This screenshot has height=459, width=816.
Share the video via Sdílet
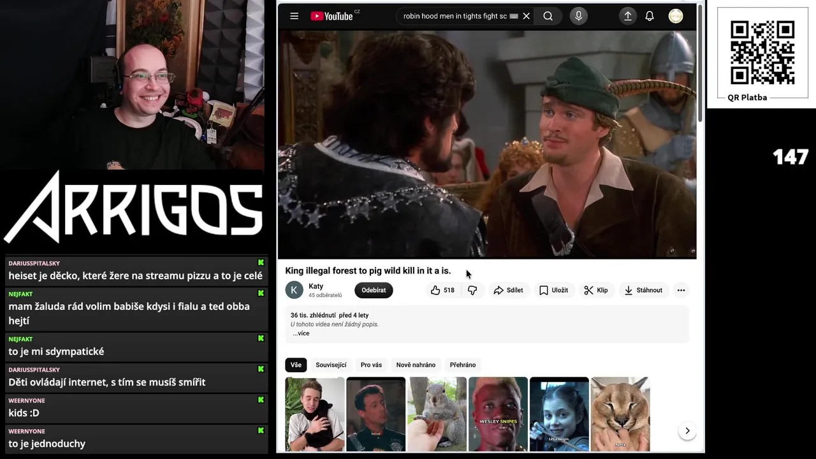point(508,290)
